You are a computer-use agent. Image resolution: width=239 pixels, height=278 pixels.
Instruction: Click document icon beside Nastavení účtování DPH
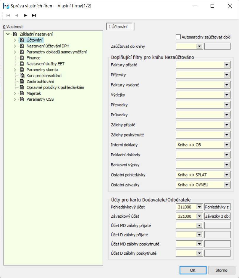22,46
